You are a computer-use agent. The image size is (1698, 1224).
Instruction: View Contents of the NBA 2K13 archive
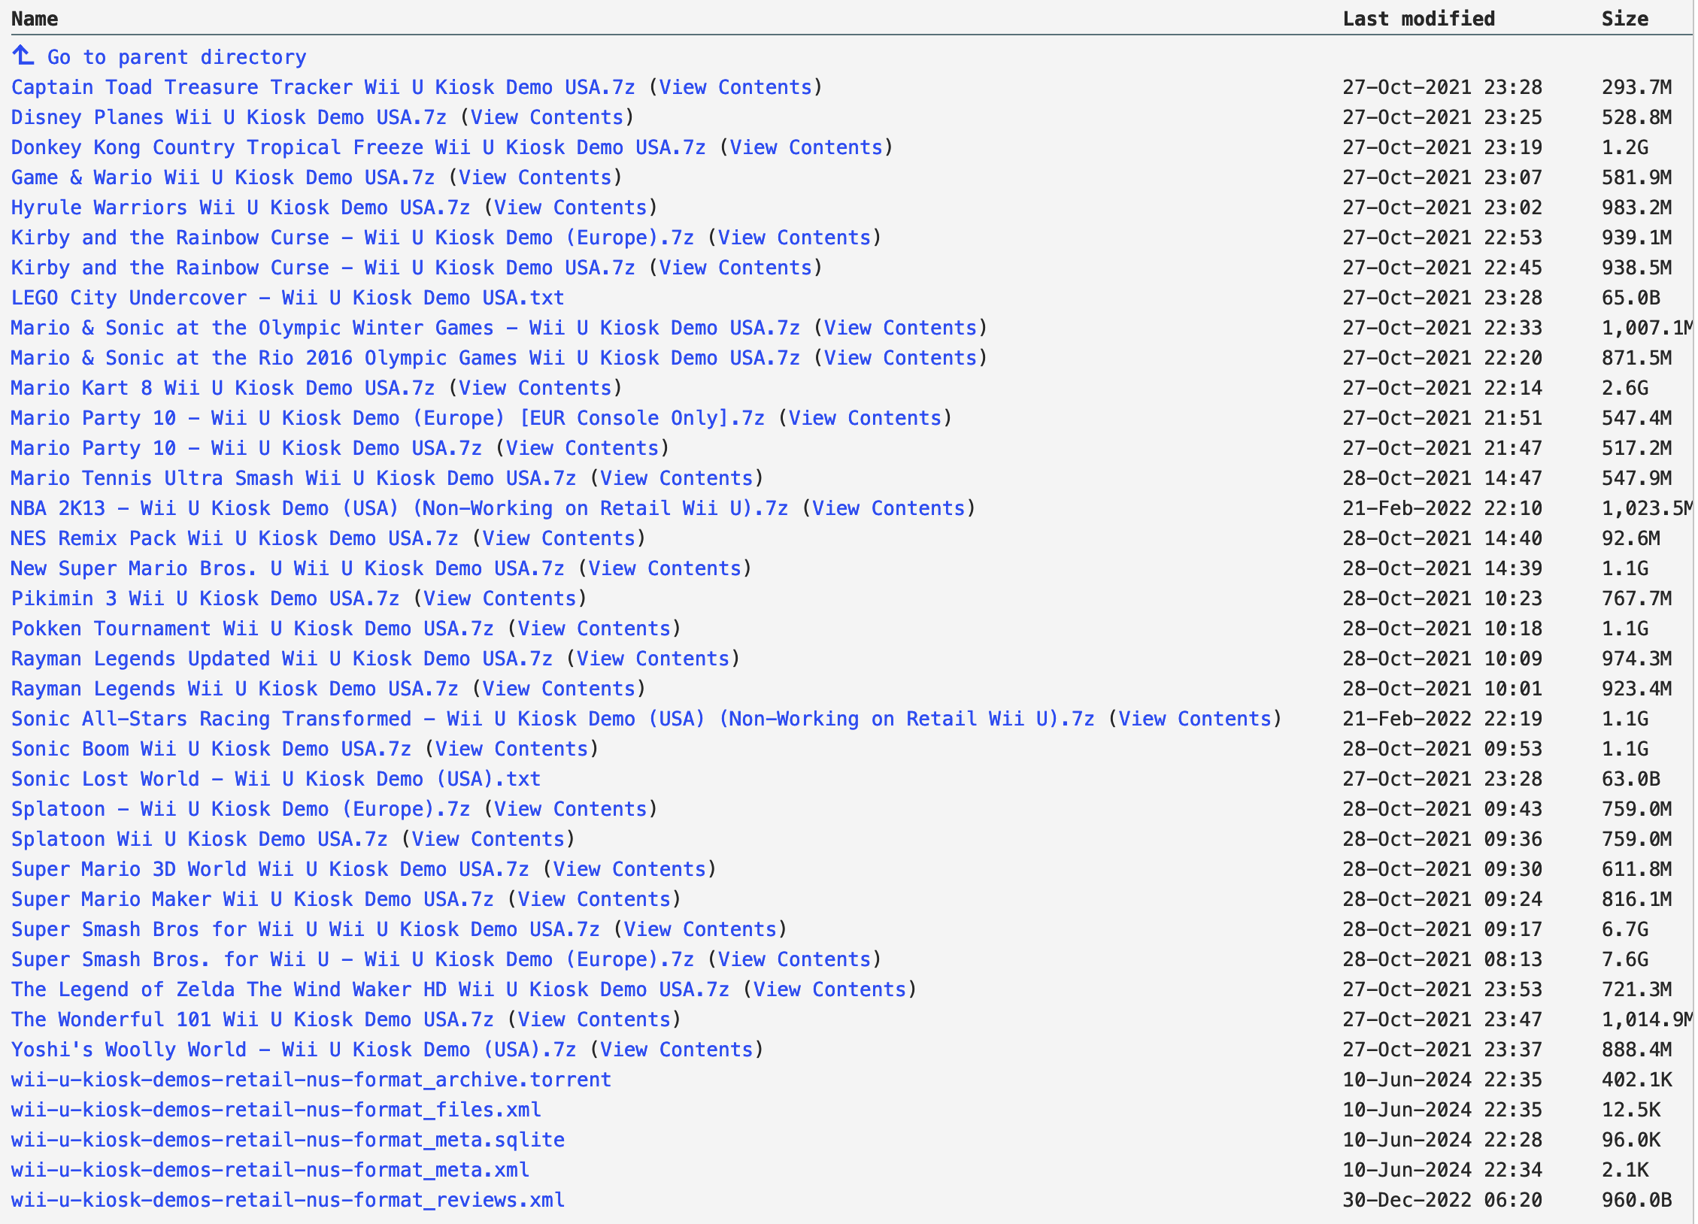889,508
